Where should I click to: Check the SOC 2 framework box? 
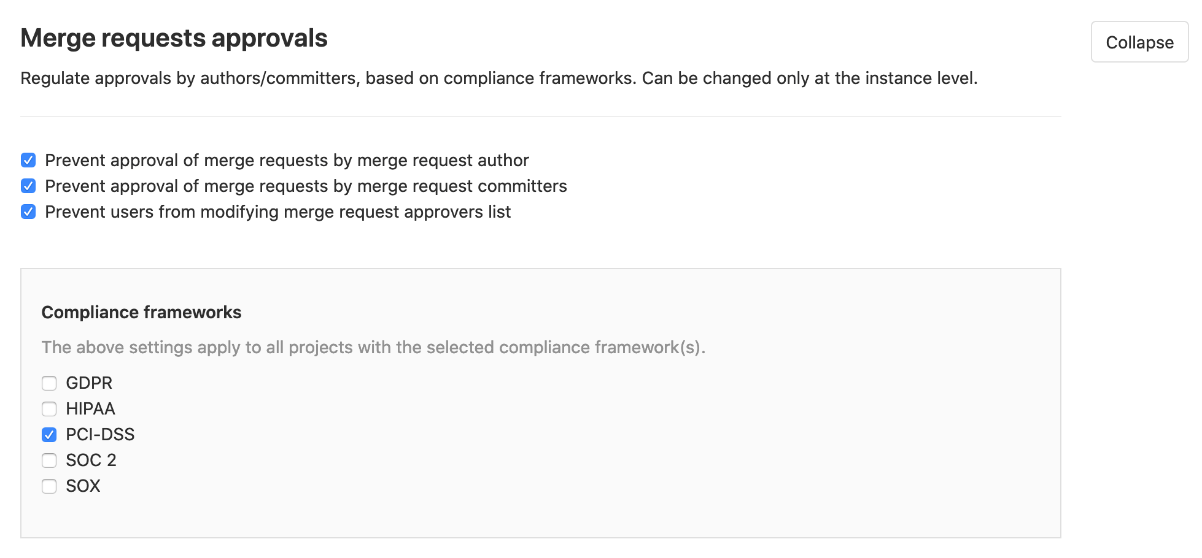click(49, 461)
